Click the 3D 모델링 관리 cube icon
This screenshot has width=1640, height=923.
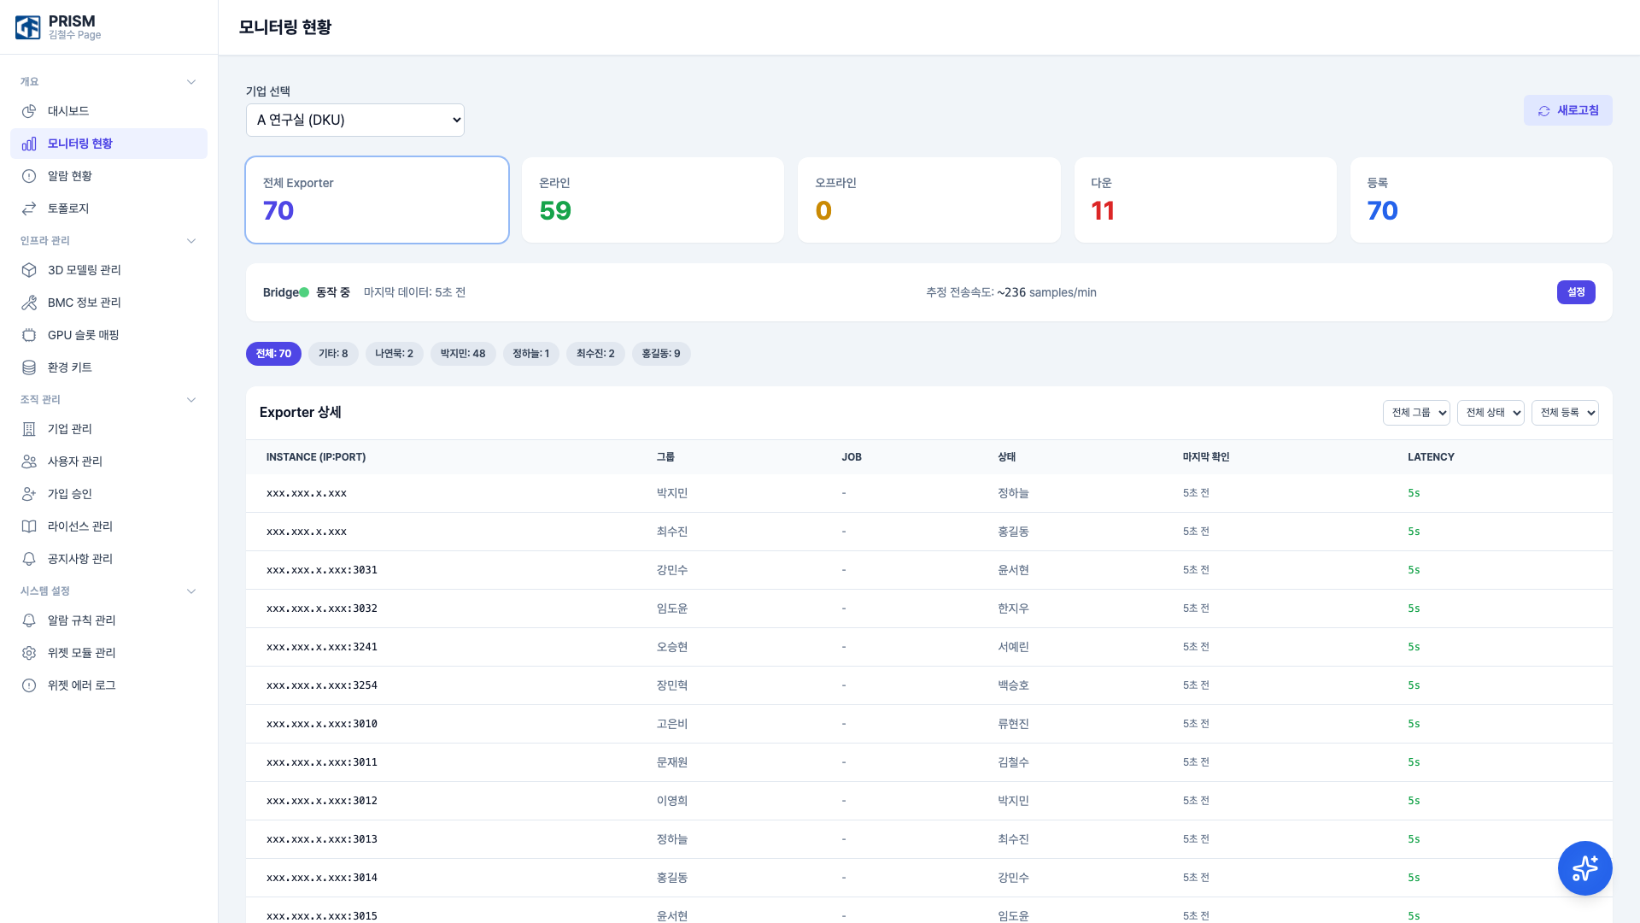(x=29, y=270)
